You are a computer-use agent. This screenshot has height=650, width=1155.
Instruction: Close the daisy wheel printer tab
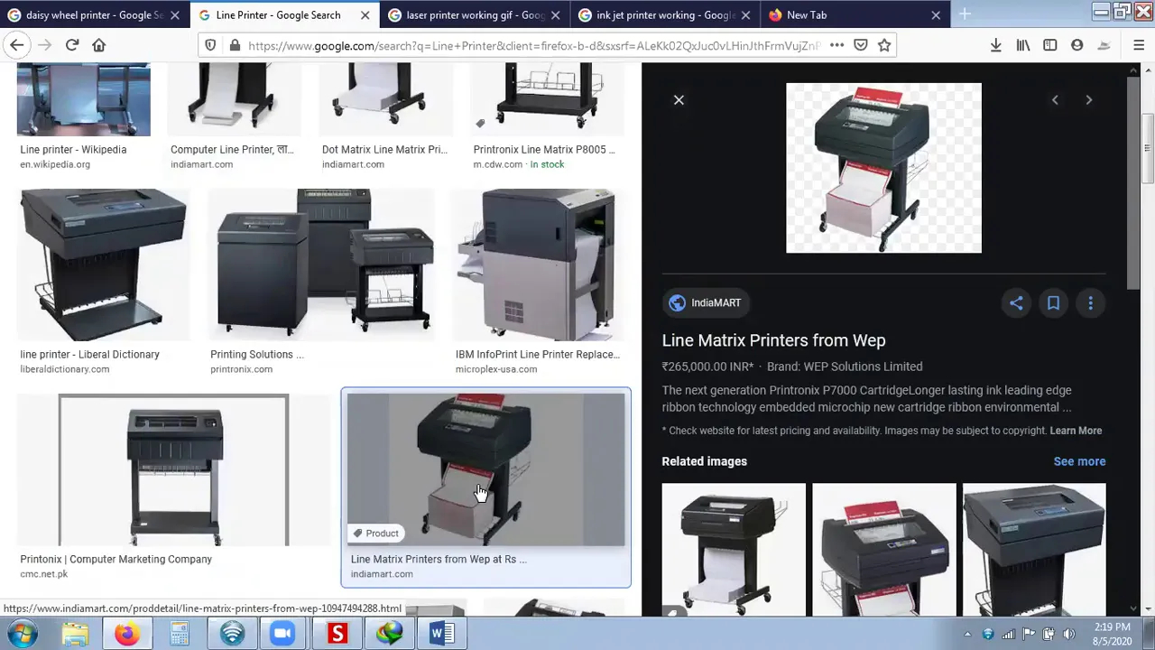point(175,15)
